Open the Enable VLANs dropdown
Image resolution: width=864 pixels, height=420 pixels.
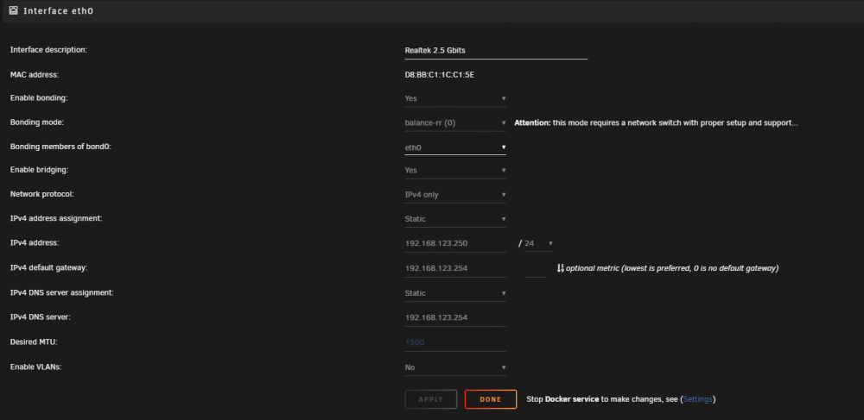click(455, 367)
